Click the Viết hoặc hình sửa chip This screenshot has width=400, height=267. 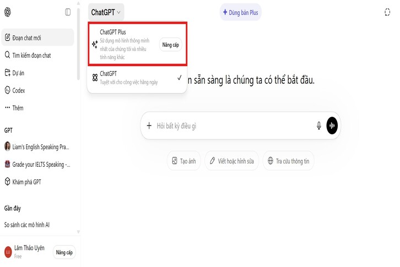coord(231,161)
